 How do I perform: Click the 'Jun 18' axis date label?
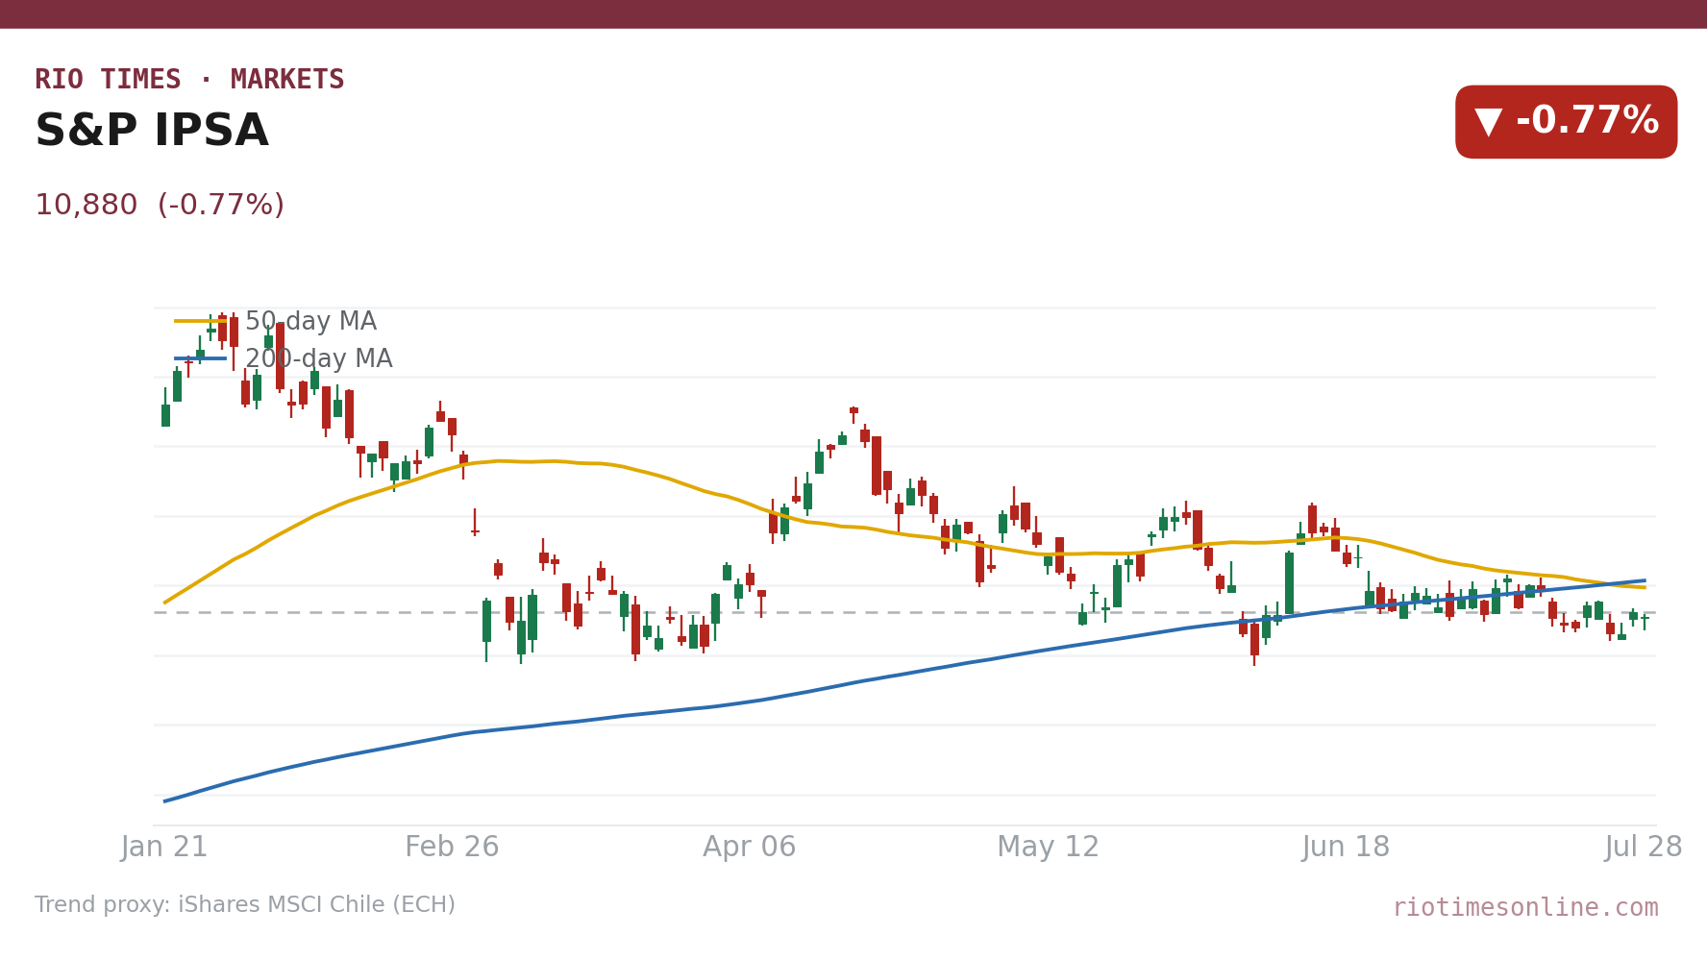(1346, 848)
